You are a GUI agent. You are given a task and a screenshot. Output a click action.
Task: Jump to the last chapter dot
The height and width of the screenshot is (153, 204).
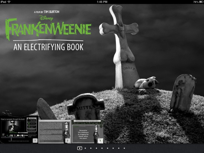(x=124, y=148)
